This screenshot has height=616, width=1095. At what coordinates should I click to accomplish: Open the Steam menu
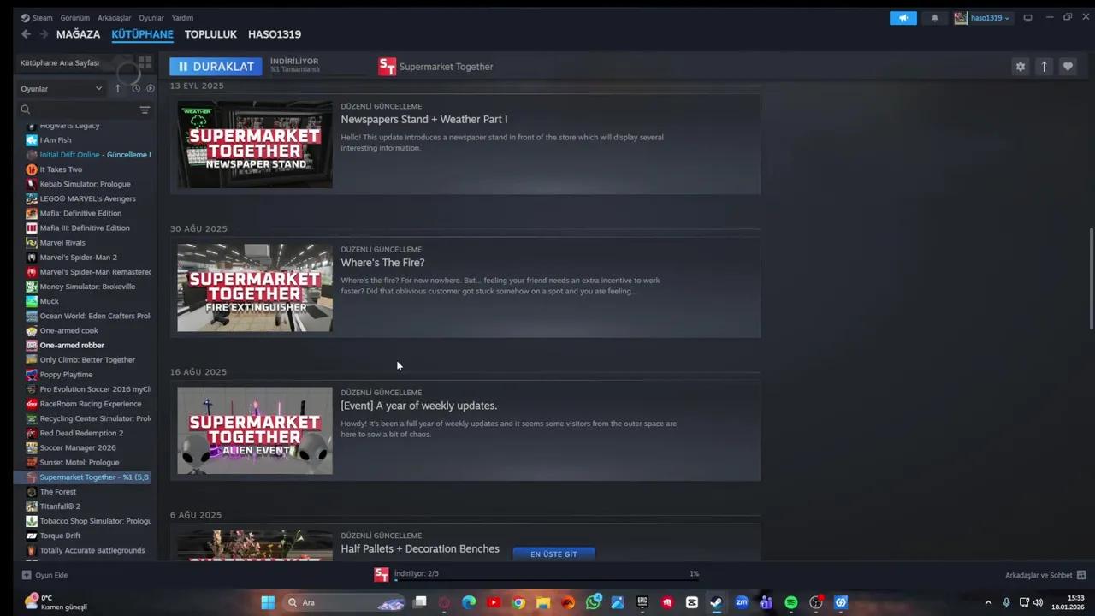[x=37, y=18]
